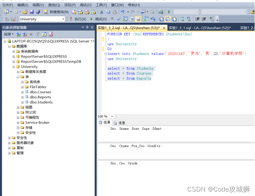This screenshot has height=196, width=255.
Task: Expand ReportServer$SQLEXPRESSTempDB database
Action: 14,62
